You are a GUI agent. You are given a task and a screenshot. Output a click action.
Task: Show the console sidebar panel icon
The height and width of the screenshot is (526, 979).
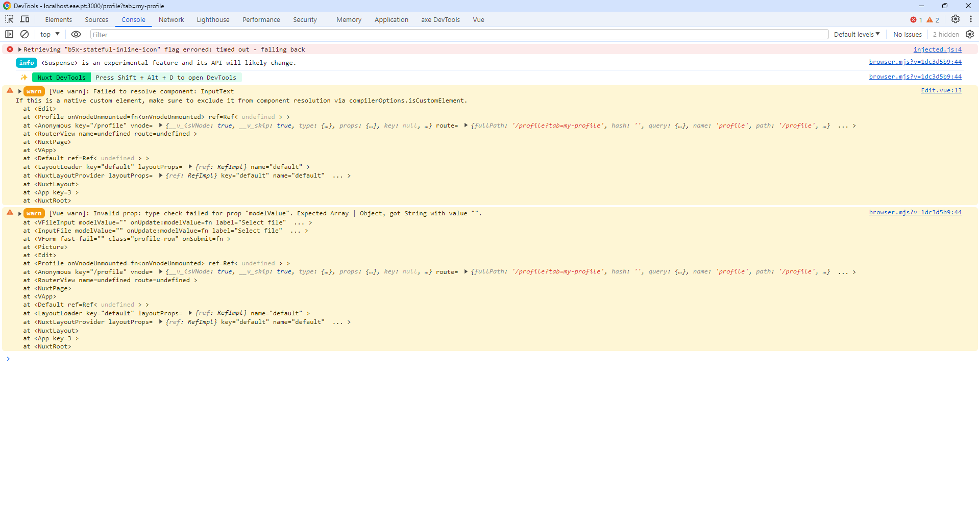pyautogui.click(x=9, y=34)
